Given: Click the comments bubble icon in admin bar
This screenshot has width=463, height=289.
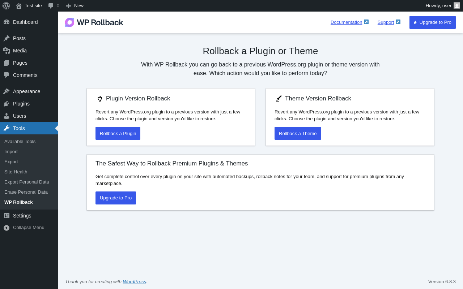Looking at the screenshot, I should point(51,6).
